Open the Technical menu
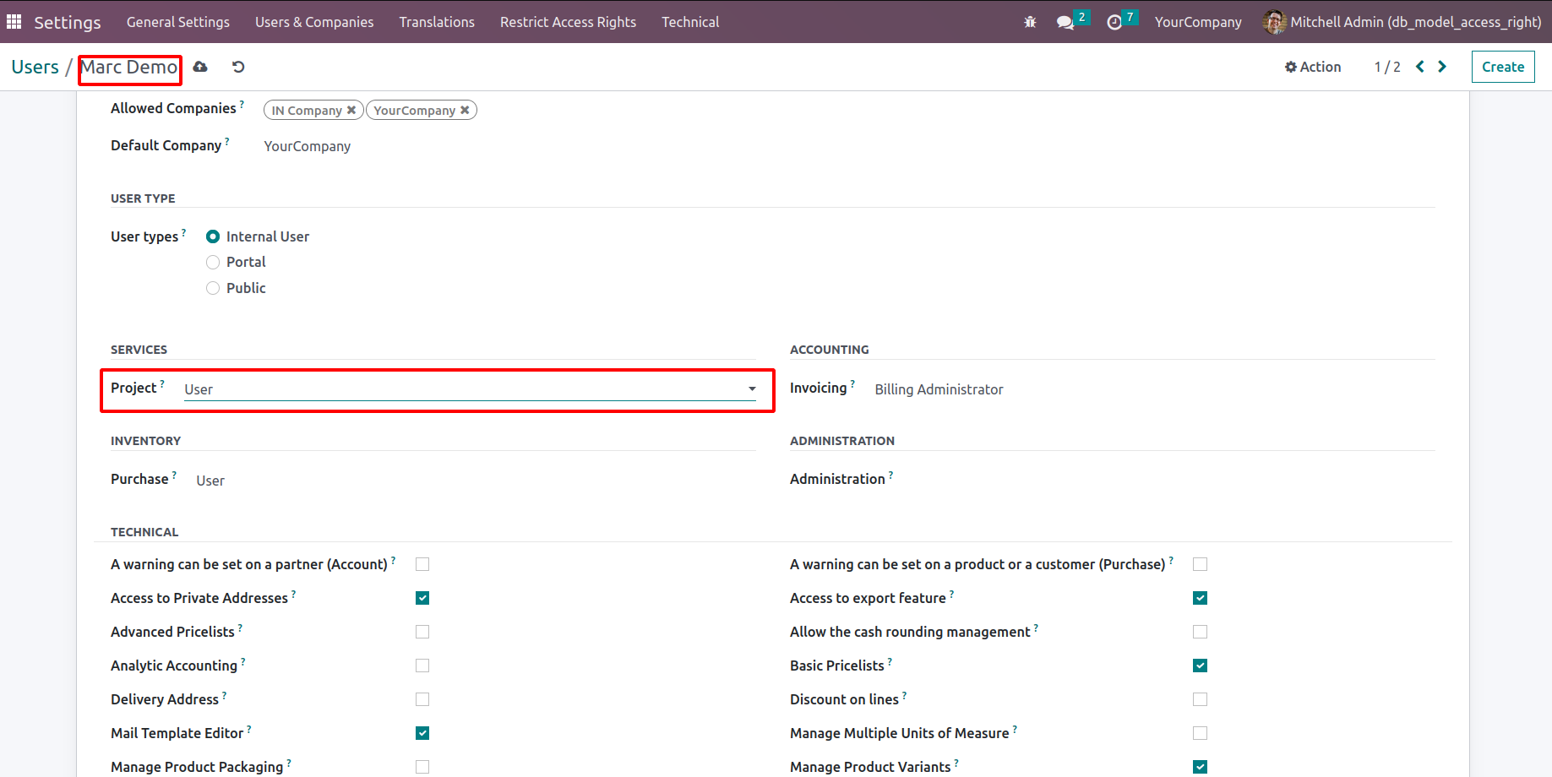Viewport: 1552px width, 777px height. coord(690,22)
